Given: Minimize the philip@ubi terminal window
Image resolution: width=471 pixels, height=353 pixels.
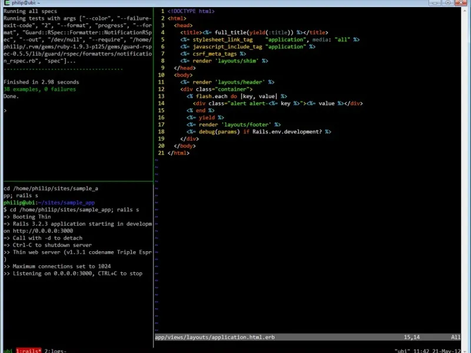Looking at the screenshot, I should [x=434, y=3].
